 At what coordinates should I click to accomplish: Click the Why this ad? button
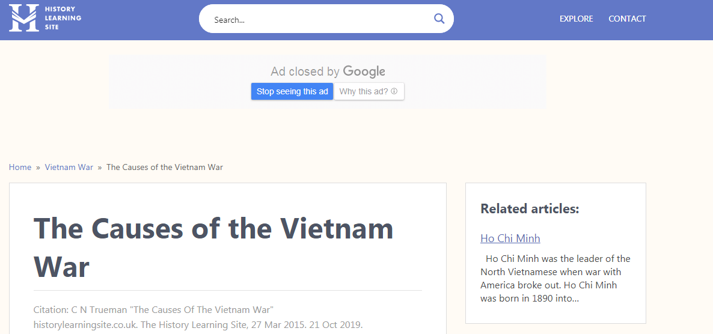(x=369, y=91)
